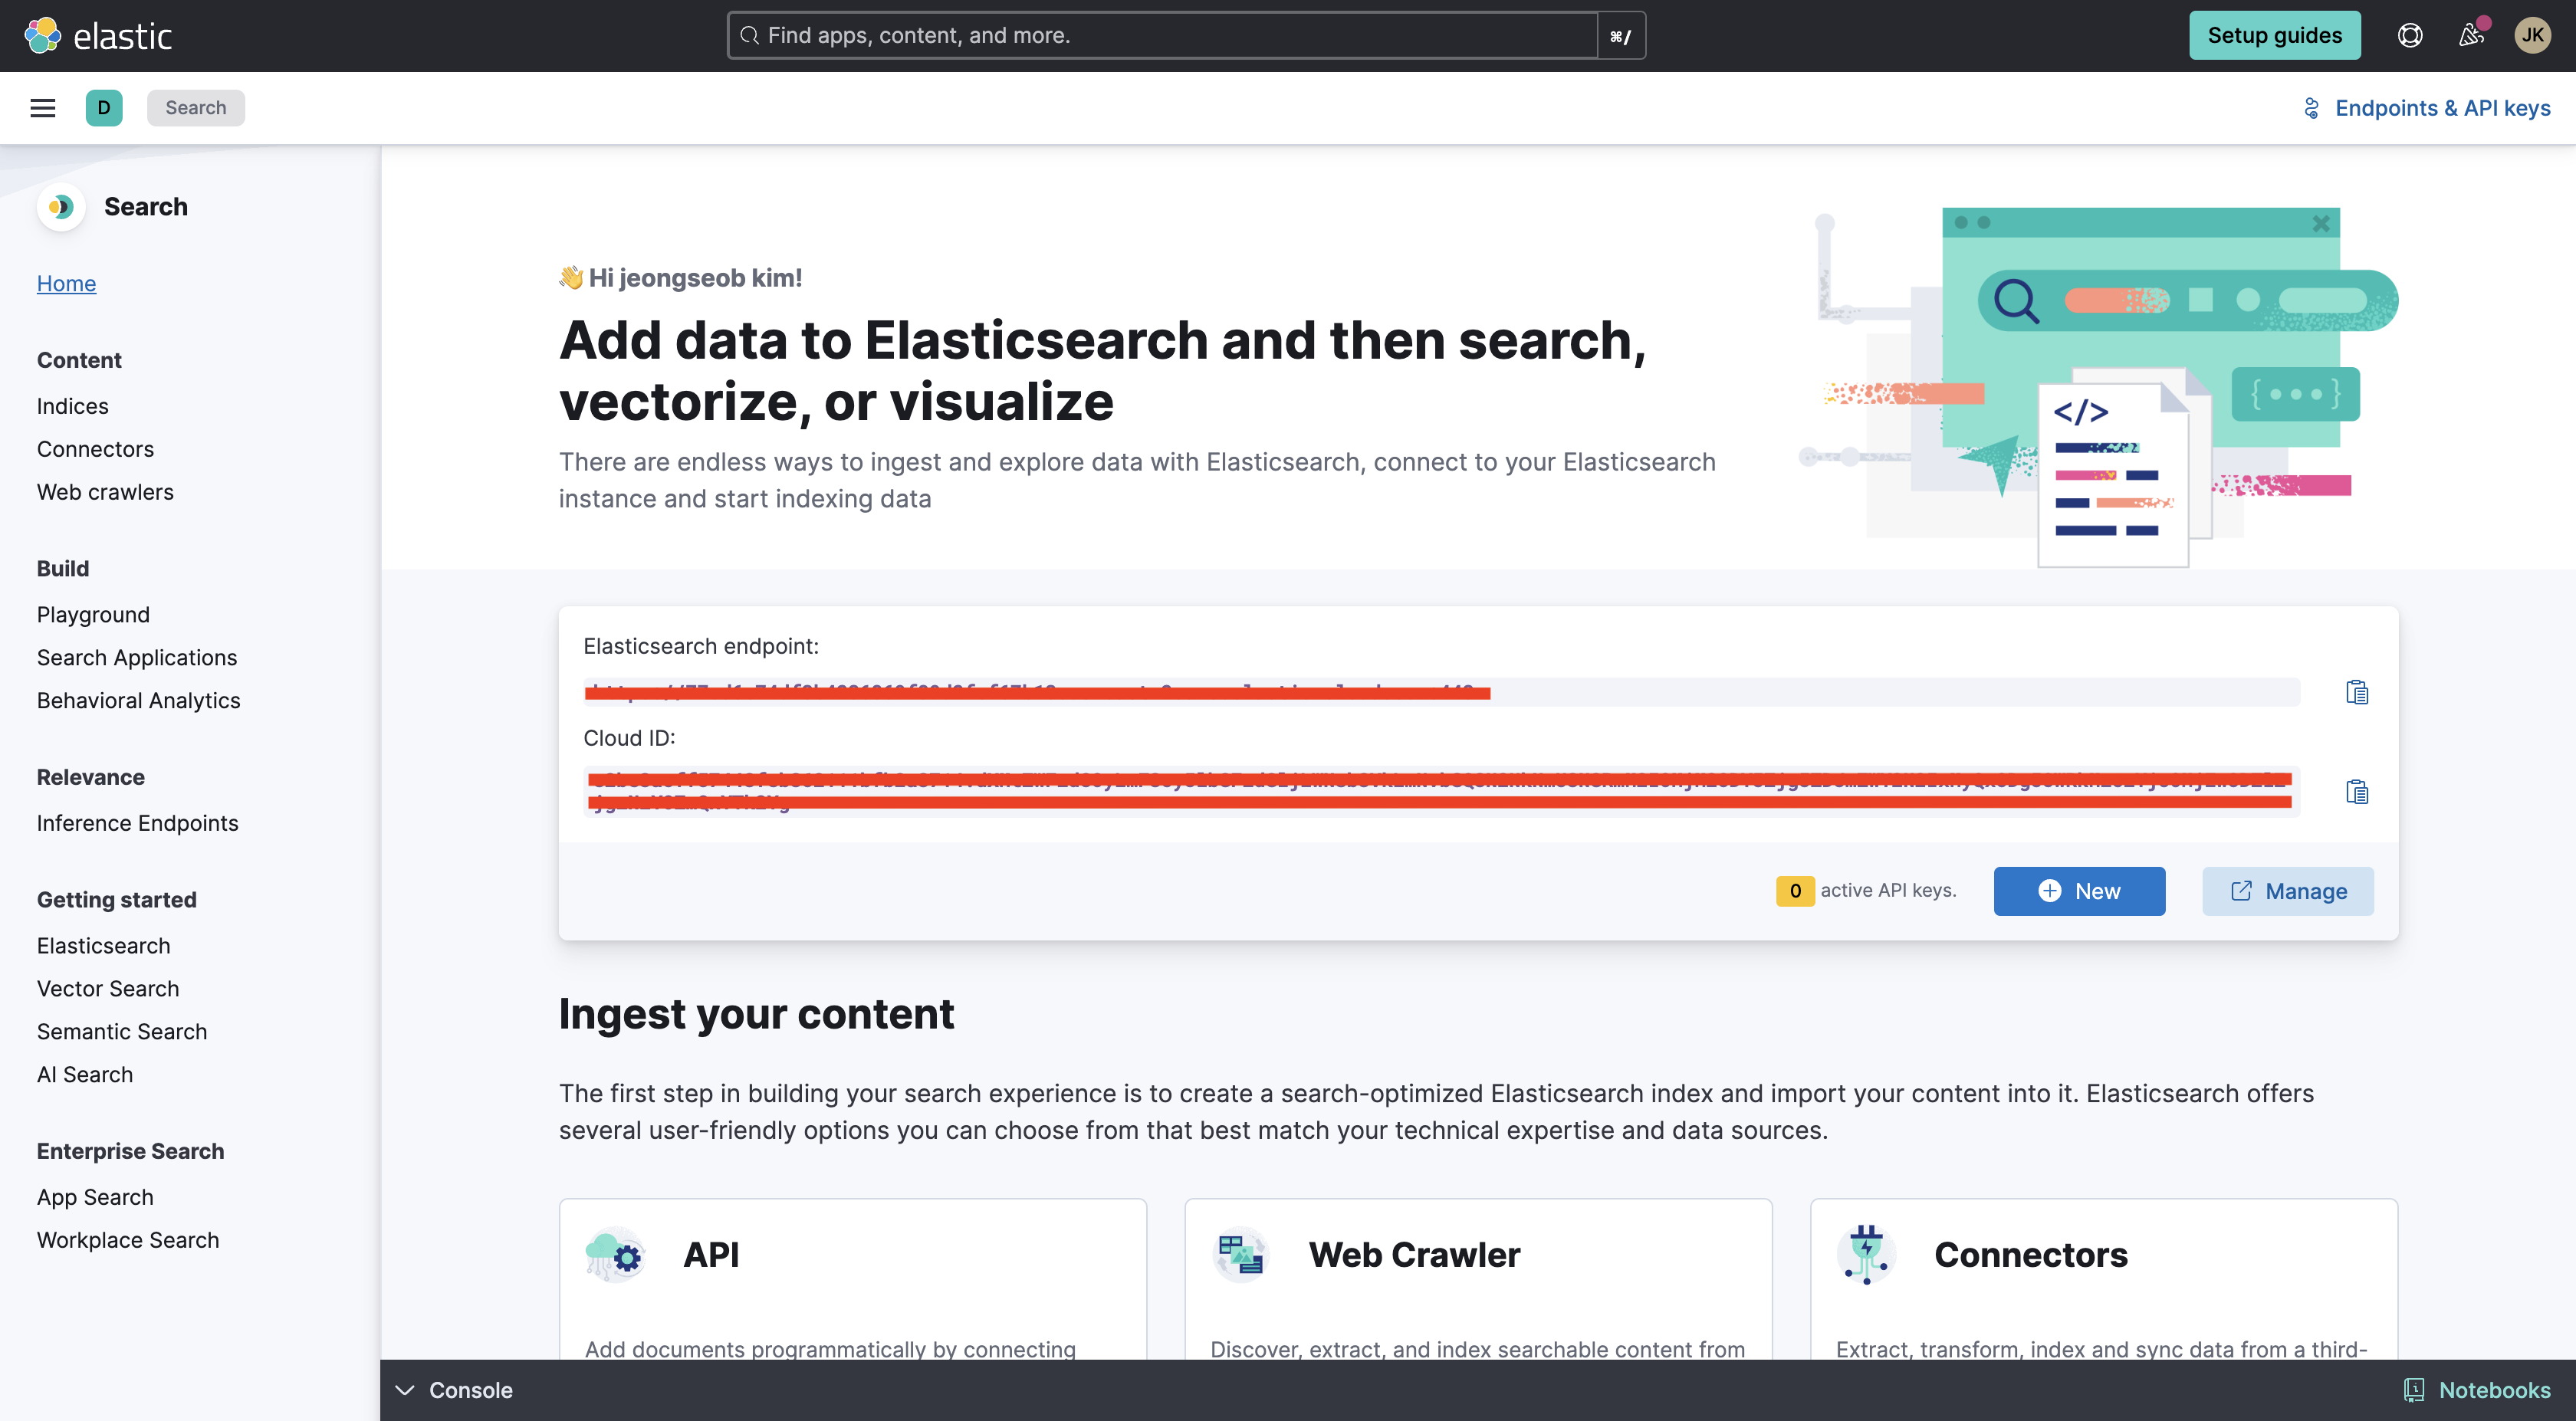Create a New API key
This screenshot has height=1421, width=2576.
click(x=2080, y=891)
